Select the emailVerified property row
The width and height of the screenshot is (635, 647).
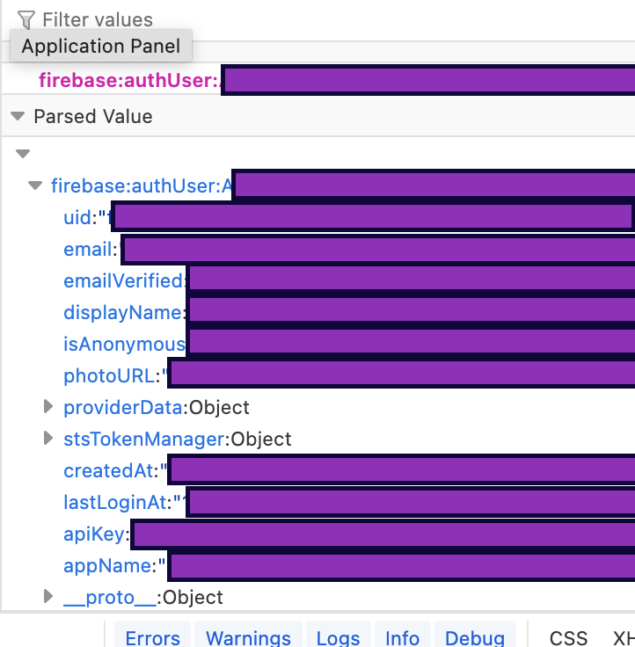pyautogui.click(x=318, y=281)
